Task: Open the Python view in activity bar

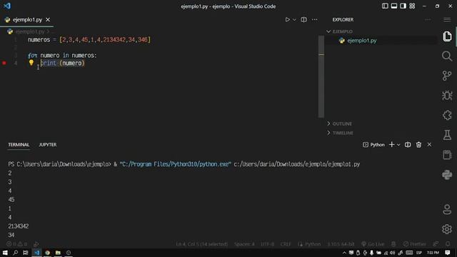Action: pos(447,175)
